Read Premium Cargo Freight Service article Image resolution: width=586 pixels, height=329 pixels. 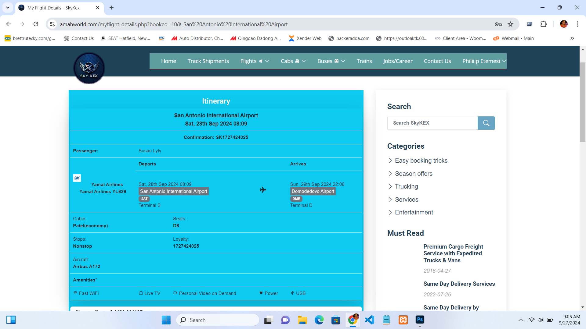pos(453,253)
